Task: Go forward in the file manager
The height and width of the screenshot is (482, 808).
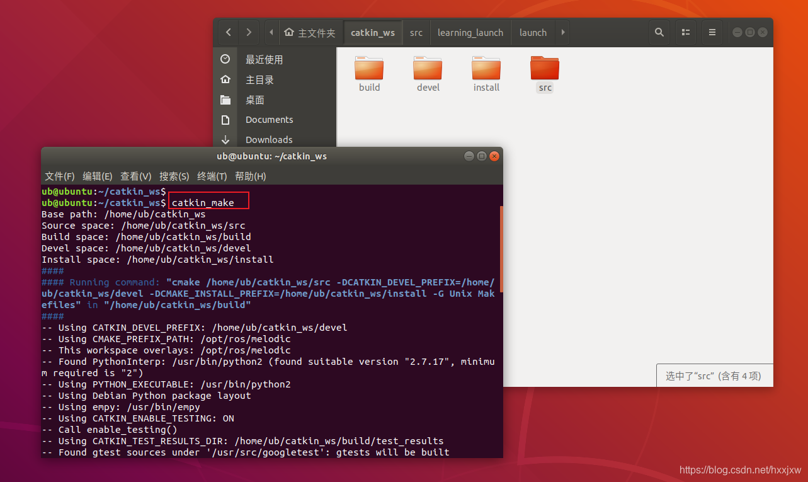Action: click(249, 32)
